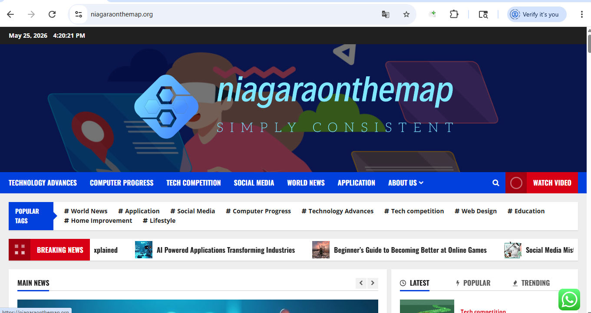
Task: Open Tech Competition menu item
Action: point(194,183)
